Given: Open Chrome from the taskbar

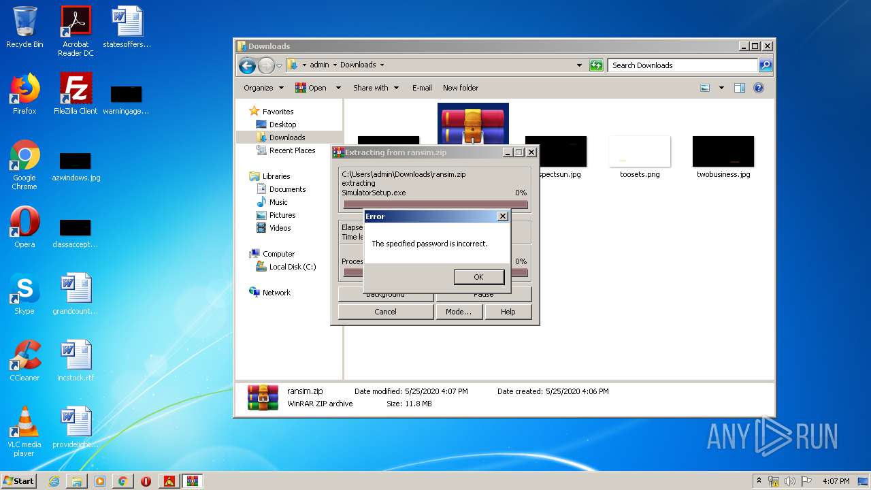Looking at the screenshot, I should tap(123, 481).
